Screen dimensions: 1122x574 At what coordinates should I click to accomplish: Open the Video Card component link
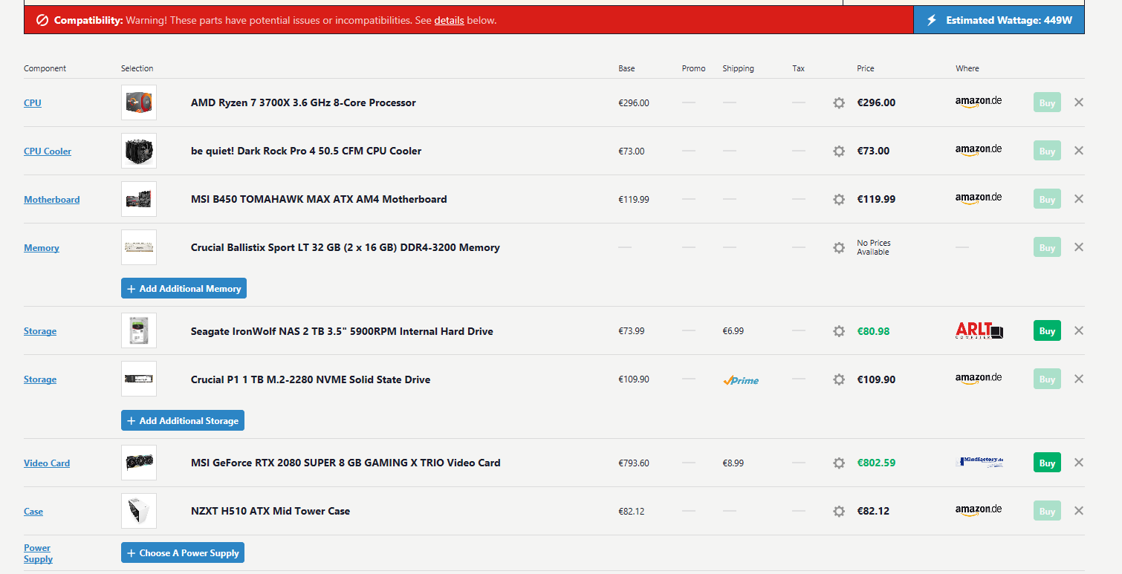pos(47,463)
